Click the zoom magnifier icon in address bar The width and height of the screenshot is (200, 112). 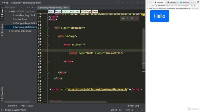(x=192, y=6)
